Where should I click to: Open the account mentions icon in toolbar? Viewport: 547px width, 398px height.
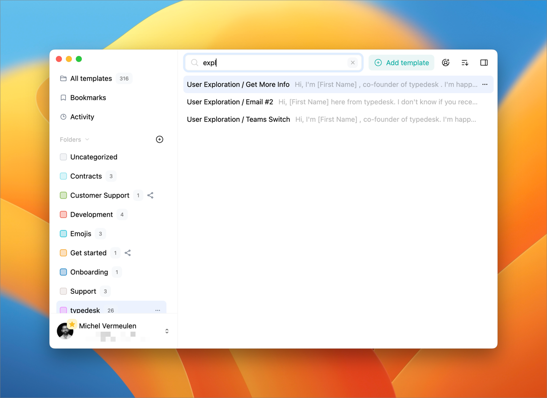tap(445, 63)
